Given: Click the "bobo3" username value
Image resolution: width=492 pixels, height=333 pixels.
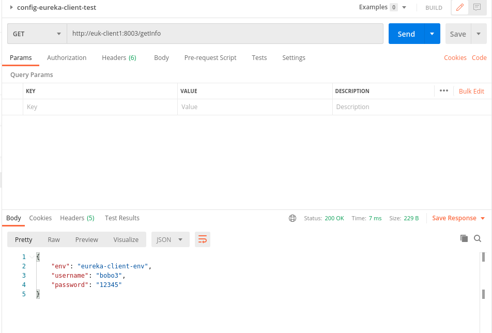Looking at the screenshot, I should [x=109, y=276].
